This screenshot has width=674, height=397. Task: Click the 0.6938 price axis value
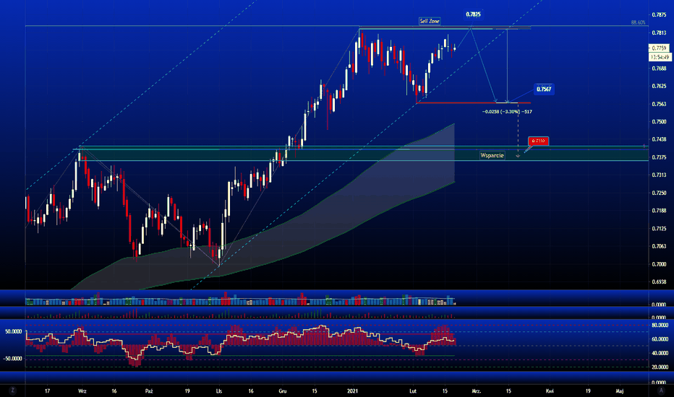pos(659,282)
